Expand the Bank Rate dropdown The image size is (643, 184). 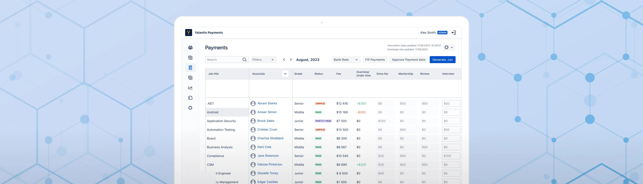pyautogui.click(x=346, y=60)
